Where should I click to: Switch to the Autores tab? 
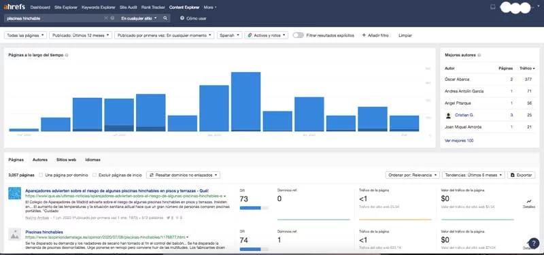click(x=40, y=160)
